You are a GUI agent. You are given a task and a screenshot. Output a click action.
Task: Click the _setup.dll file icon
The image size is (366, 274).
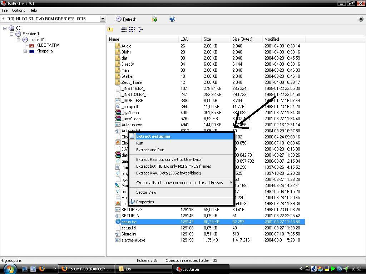point(118,106)
